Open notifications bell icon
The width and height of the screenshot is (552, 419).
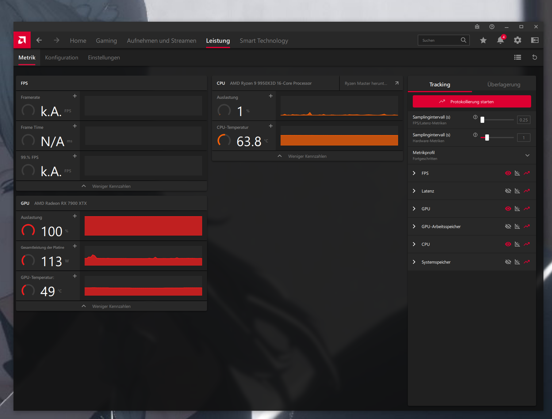click(500, 40)
